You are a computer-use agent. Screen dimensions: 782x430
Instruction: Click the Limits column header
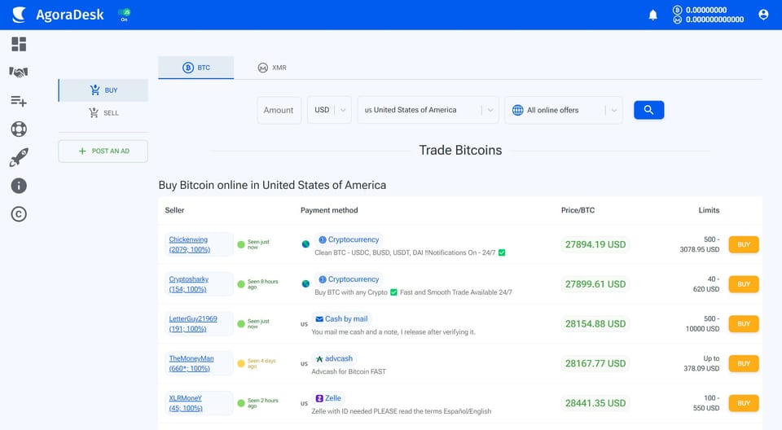coord(709,210)
